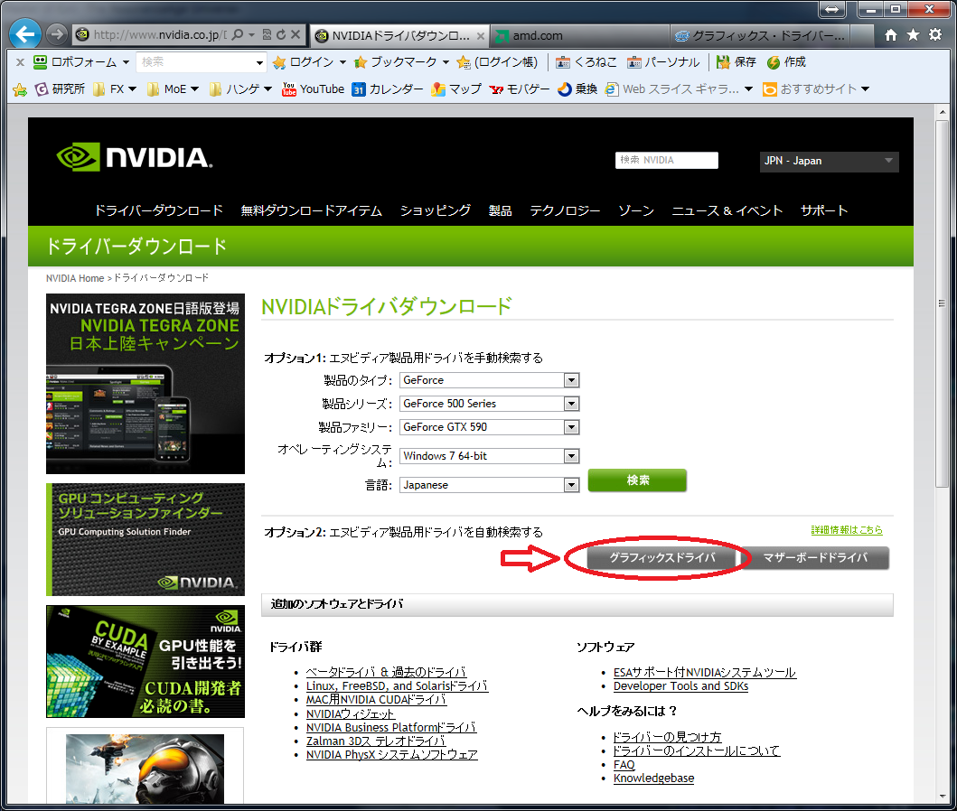Refresh the page using reload icon
The image size is (957, 811).
pos(281,35)
